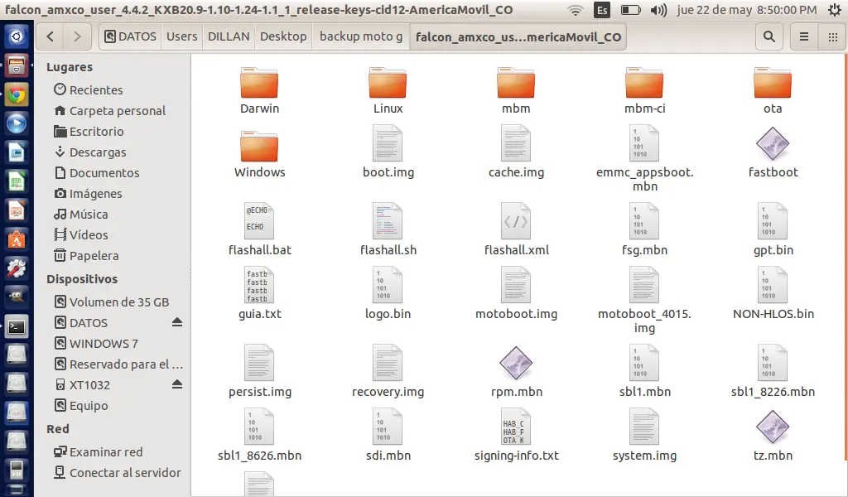Image resolution: width=848 pixels, height=497 pixels.
Task: Open the Windows folder
Action: [259, 154]
